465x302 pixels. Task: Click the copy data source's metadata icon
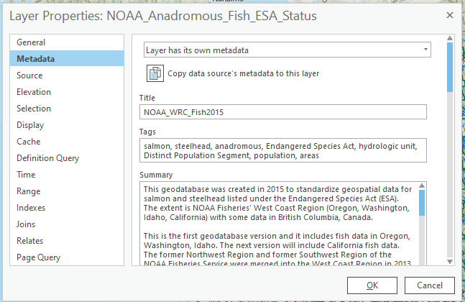155,73
